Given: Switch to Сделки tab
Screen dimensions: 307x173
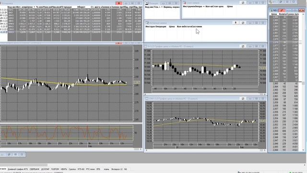Looking at the screenshot, I should coord(72,169).
